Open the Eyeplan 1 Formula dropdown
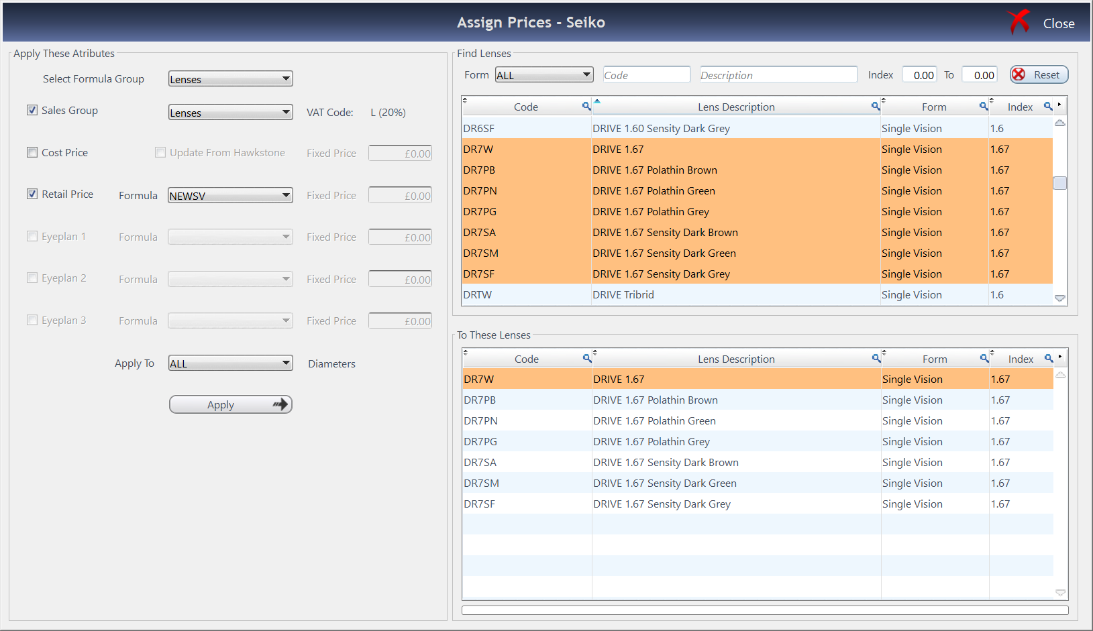Image resolution: width=1093 pixels, height=631 pixels. 230,237
